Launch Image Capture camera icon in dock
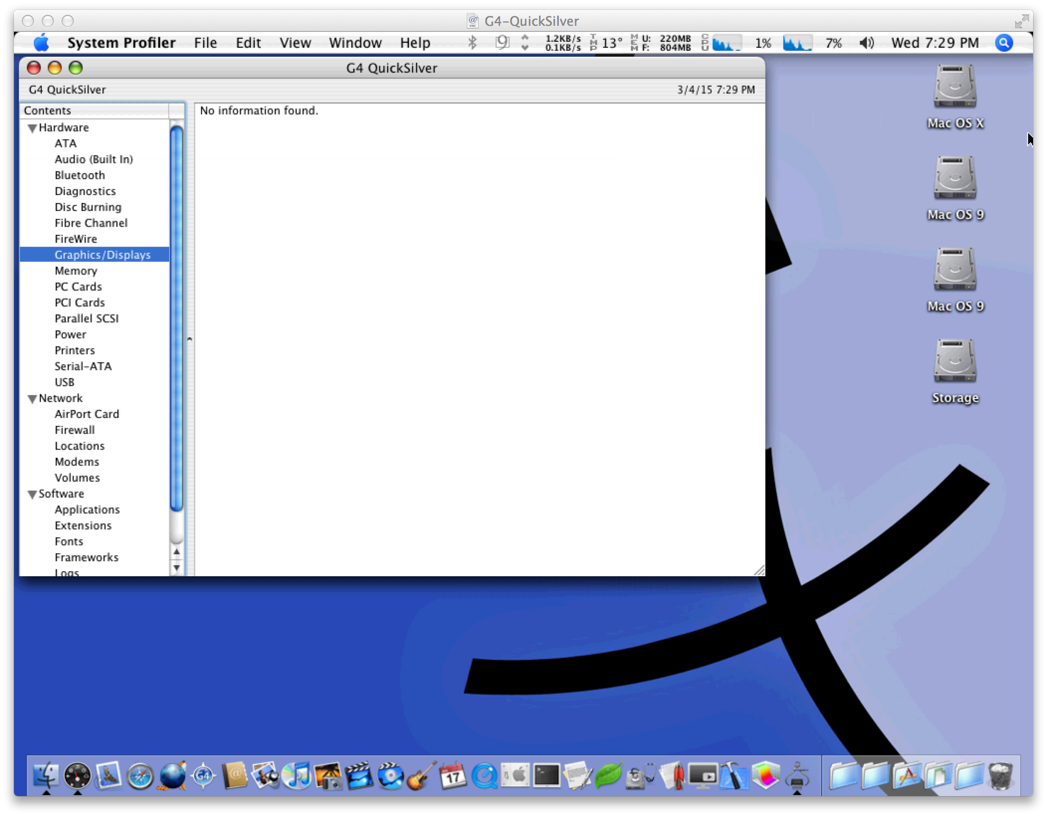The image size is (1047, 816). click(x=328, y=775)
